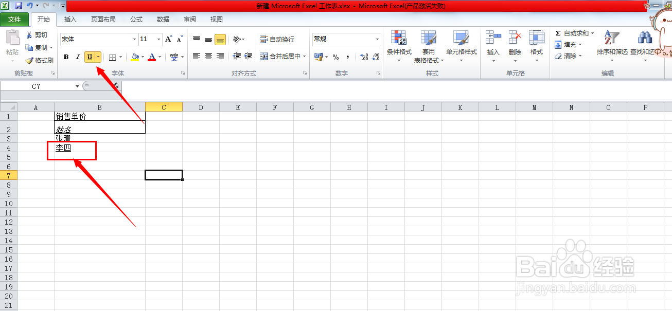672x311 pixels.
Task: Select the cell containing 李四
Action: click(100, 148)
